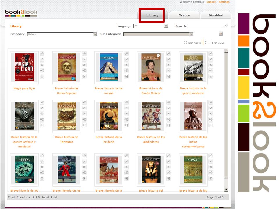This screenshot has height=209, width=279.
Task: Click 'Breve historia de la guerra moderna' title
Action: (x=193, y=91)
